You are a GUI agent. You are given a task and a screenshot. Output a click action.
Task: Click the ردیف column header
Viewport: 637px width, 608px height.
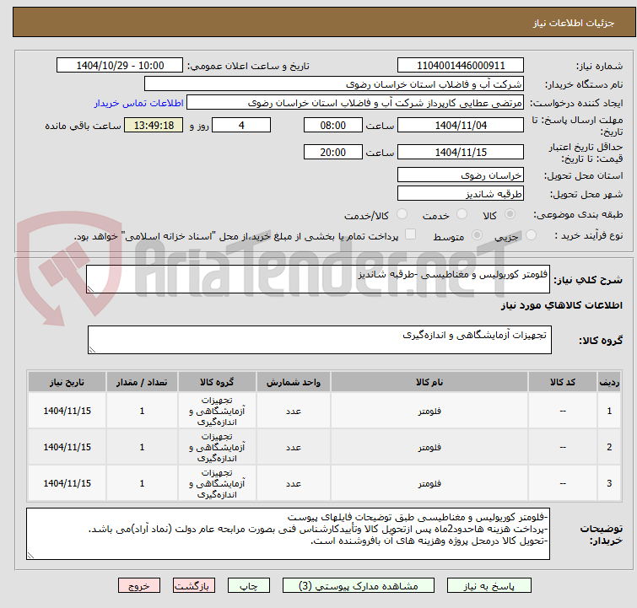click(609, 382)
